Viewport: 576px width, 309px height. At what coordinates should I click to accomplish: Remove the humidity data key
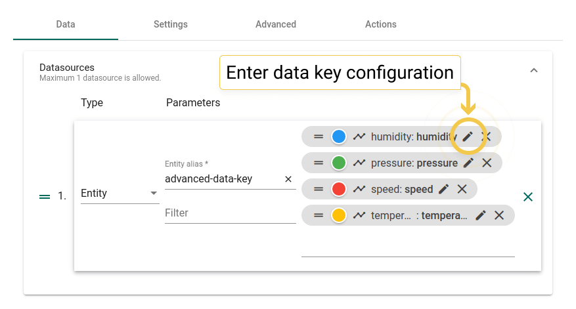click(487, 136)
